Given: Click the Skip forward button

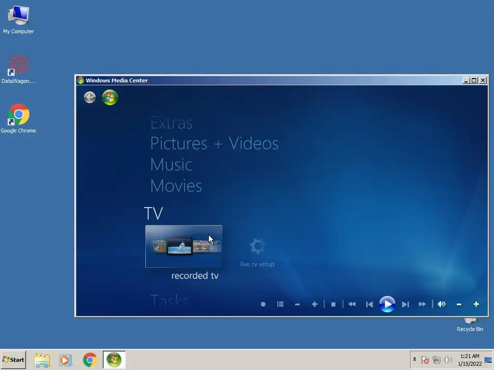Looking at the screenshot, I should [x=405, y=304].
